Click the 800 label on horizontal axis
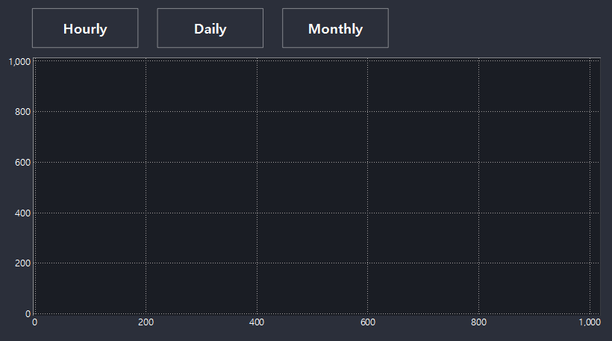 coord(478,322)
